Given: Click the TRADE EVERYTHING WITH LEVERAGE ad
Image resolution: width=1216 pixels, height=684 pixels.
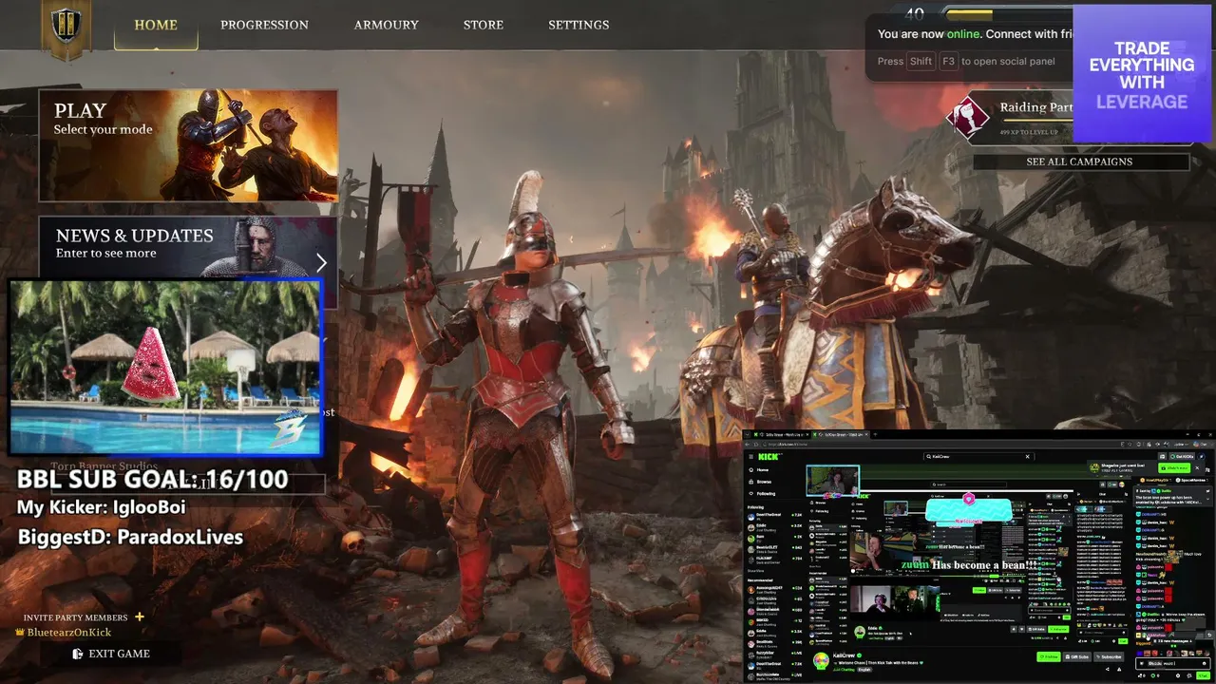Looking at the screenshot, I should pos(1142,74).
